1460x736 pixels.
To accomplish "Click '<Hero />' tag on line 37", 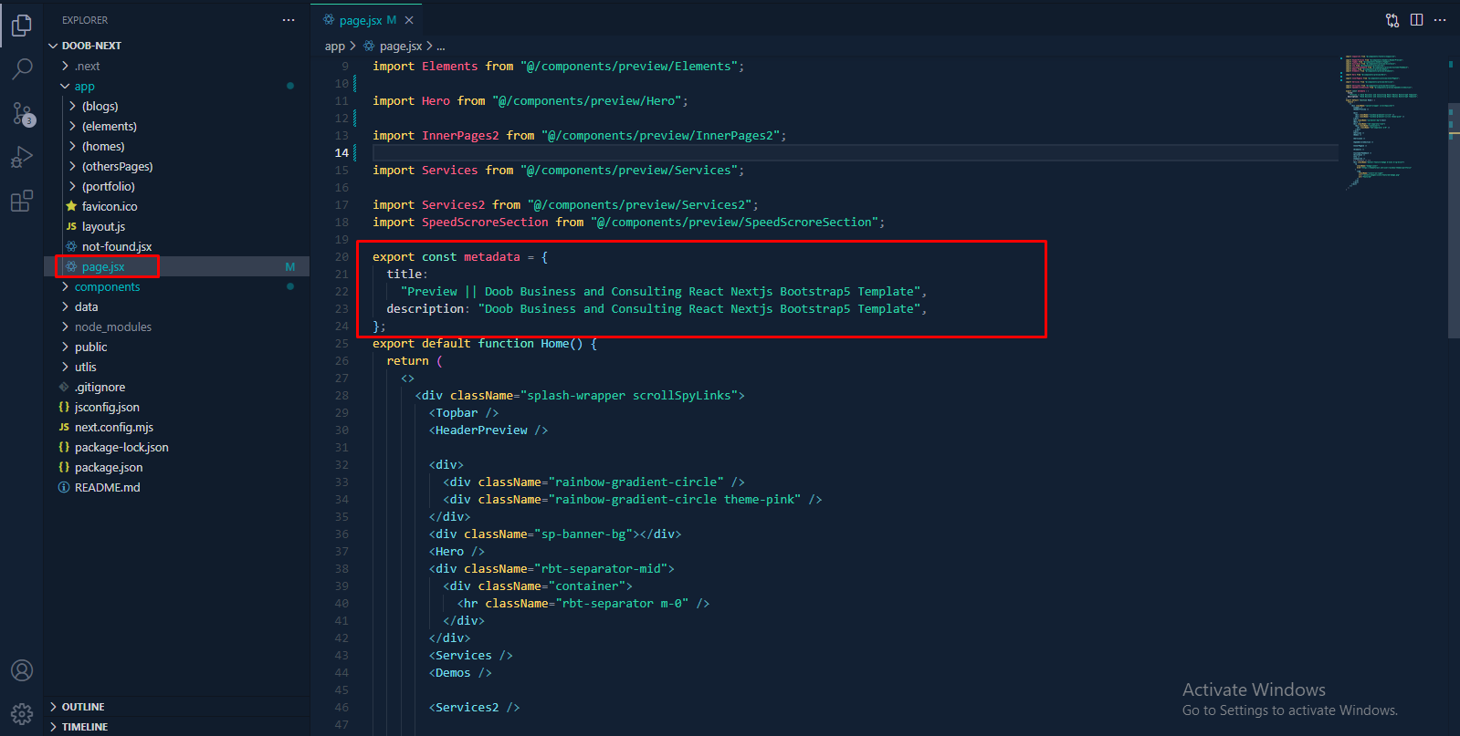I will [457, 552].
